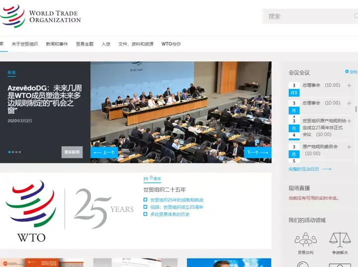Viewport: 358px width, 267px height.
Task: Click the 世贸组织二十五年 heading
Action: [165, 189]
